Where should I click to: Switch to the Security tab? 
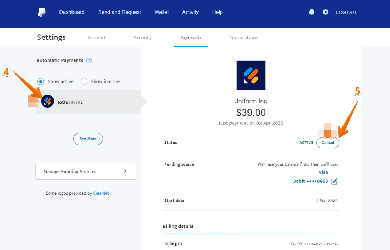143,37
